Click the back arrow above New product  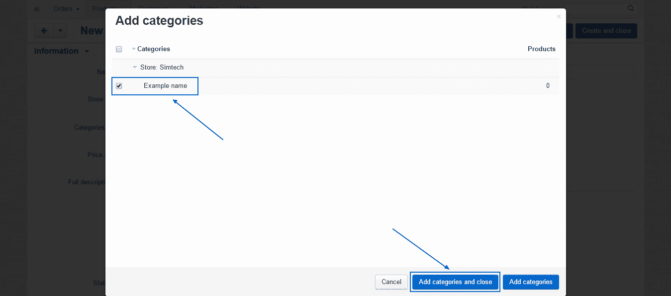43,30
